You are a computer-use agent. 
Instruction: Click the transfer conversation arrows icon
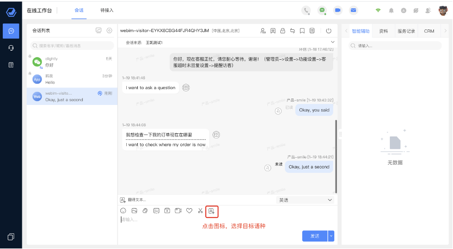[x=292, y=31]
